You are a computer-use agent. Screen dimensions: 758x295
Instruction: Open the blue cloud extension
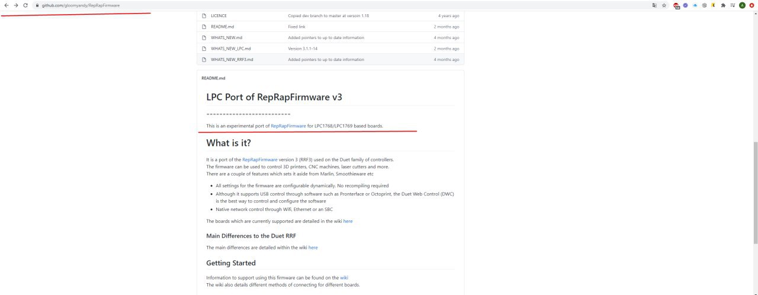coord(695,5)
